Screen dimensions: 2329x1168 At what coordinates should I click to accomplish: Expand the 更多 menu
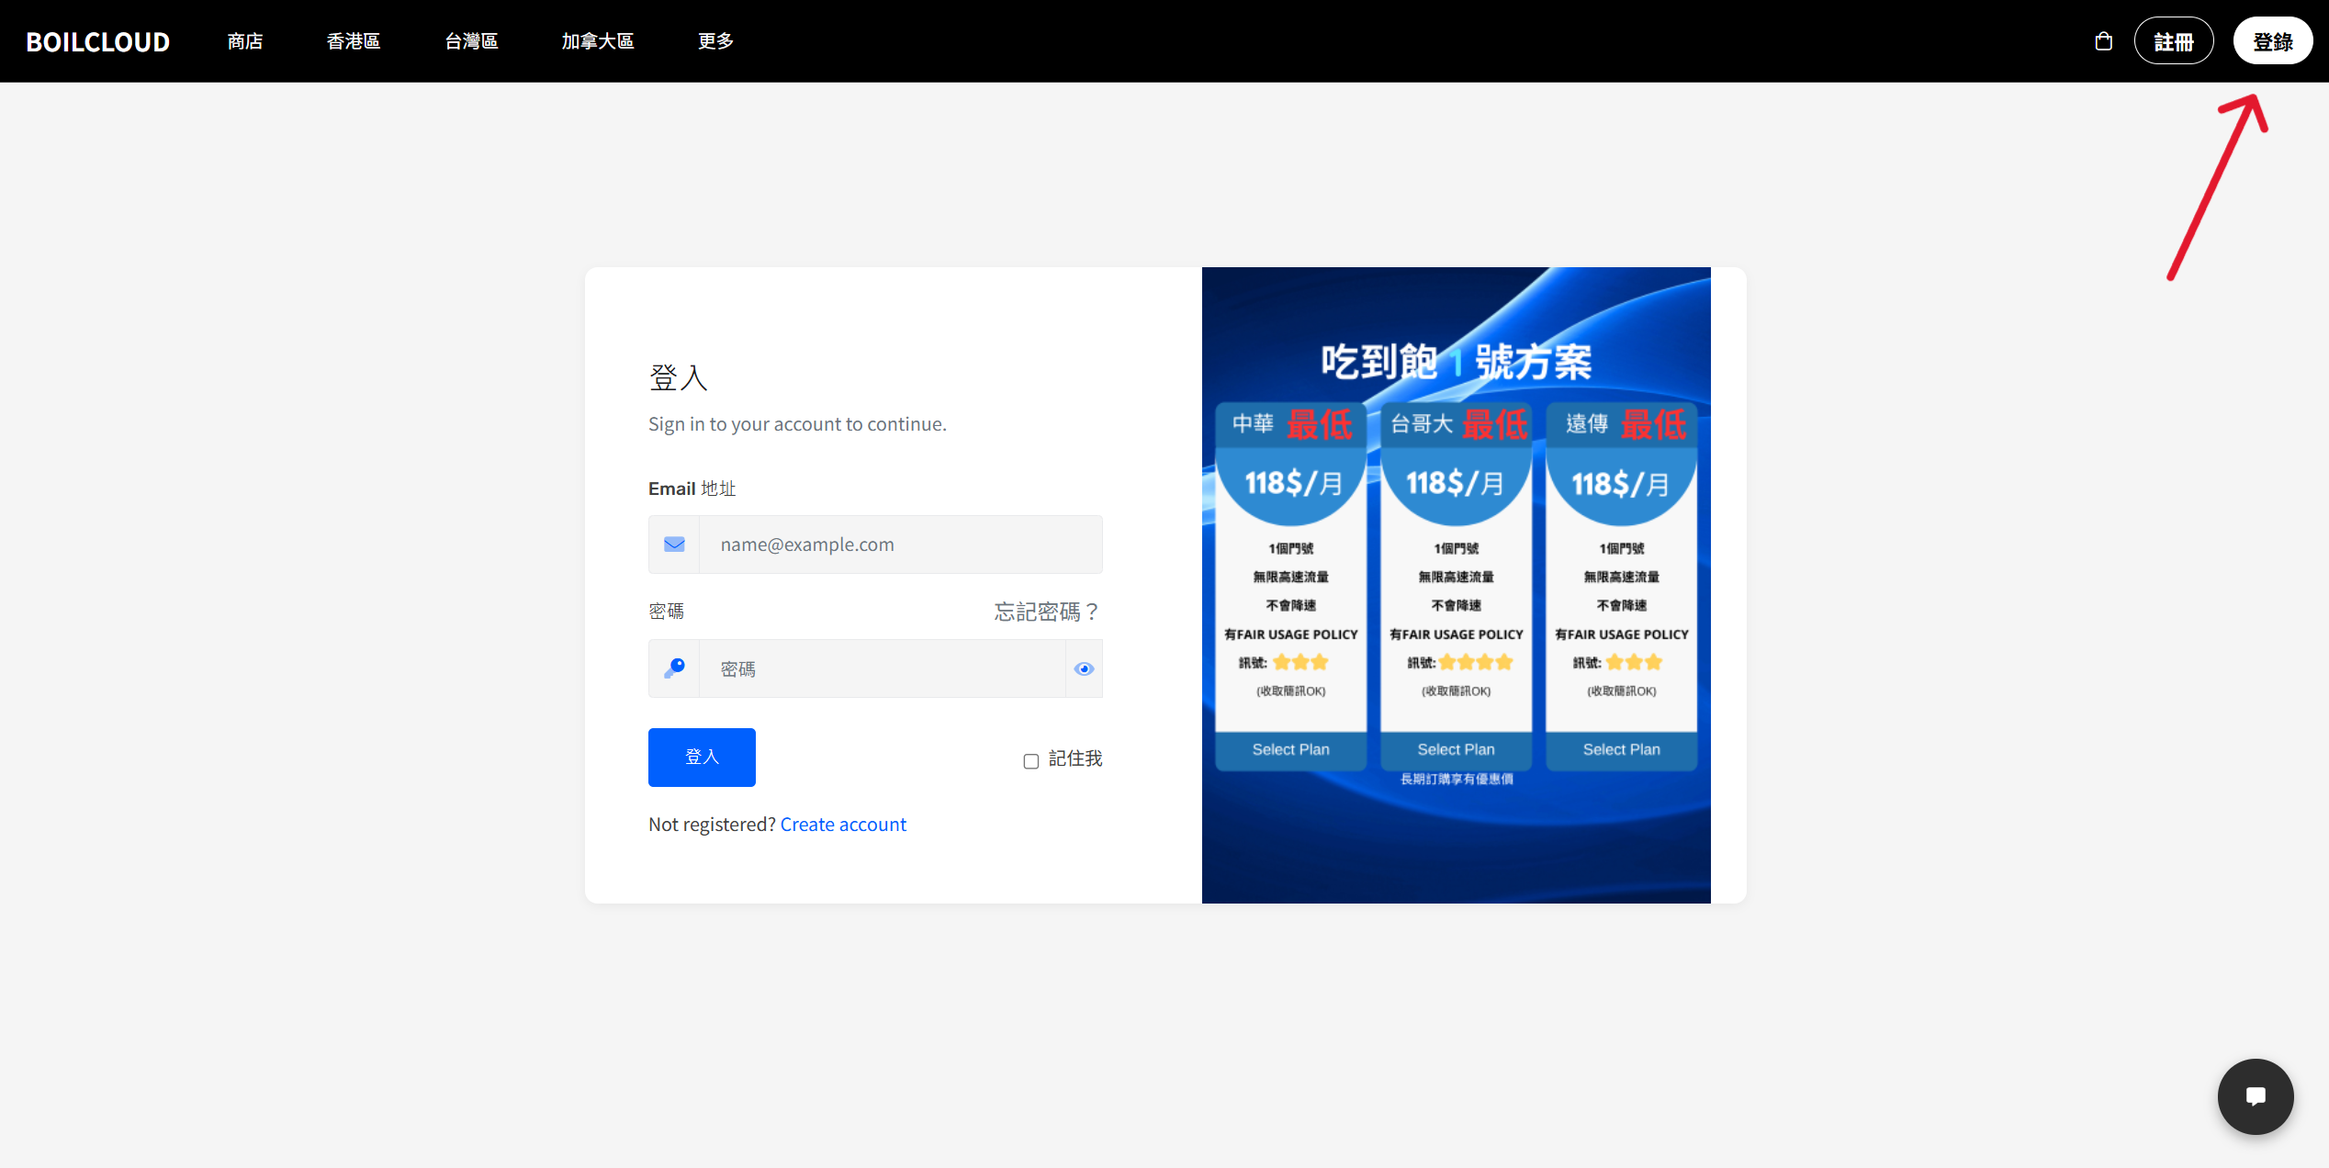715,41
